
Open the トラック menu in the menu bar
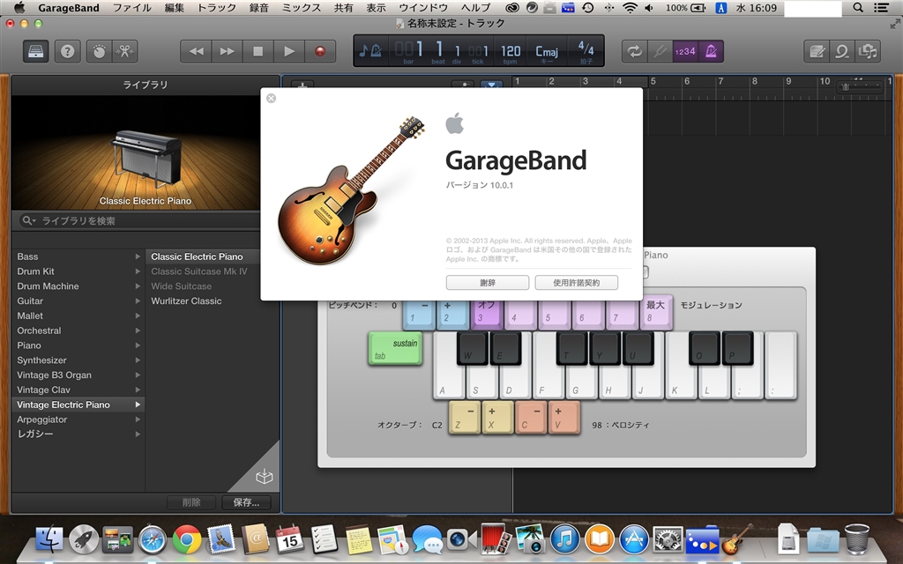tap(217, 8)
